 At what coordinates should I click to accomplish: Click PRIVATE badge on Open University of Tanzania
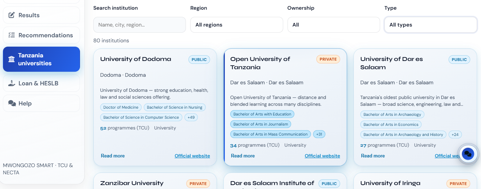click(x=328, y=59)
